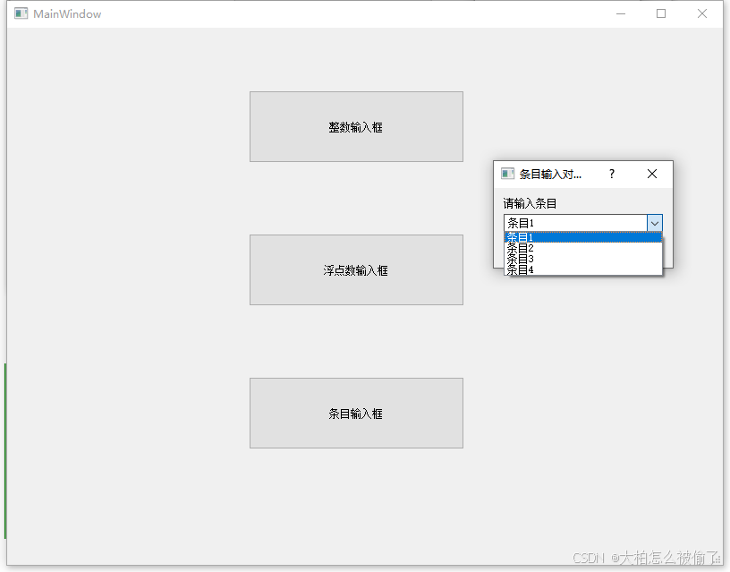730x572 pixels.
Task: Minimize the MainWindow window
Action: (621, 14)
